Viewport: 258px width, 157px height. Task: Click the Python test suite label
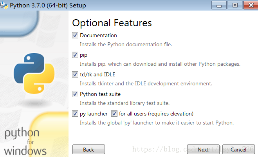tap(100, 94)
